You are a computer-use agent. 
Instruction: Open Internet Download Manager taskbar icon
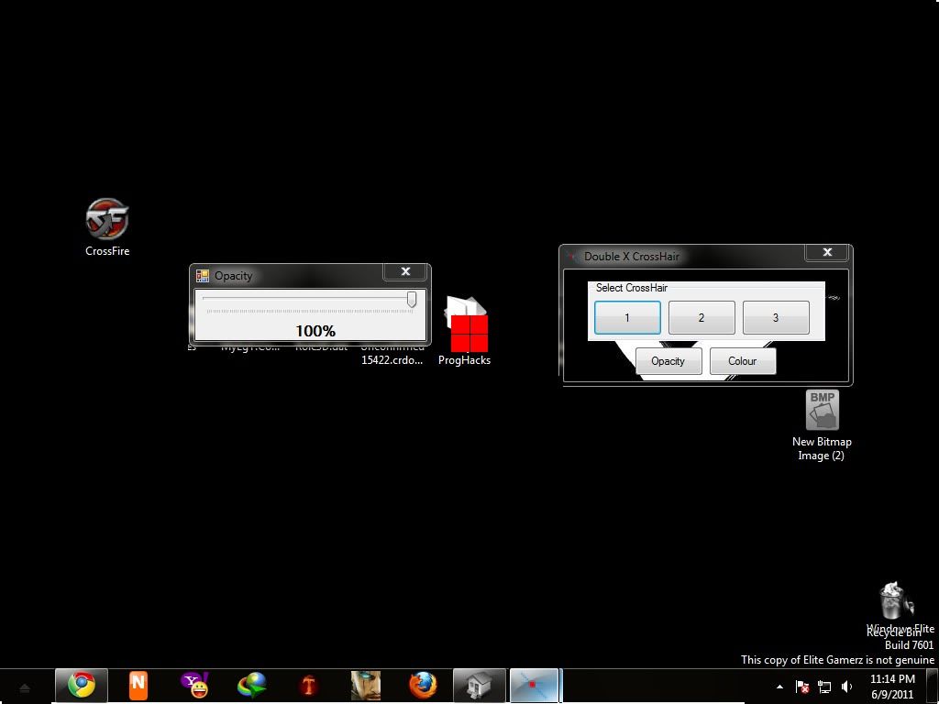251,685
